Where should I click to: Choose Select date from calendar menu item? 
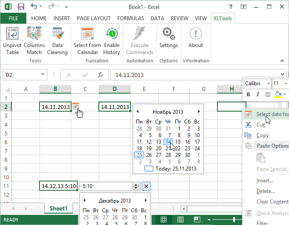(266, 114)
